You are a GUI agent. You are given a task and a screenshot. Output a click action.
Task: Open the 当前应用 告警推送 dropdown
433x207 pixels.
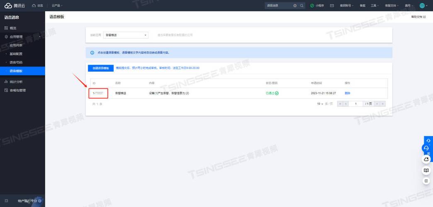click(x=126, y=35)
